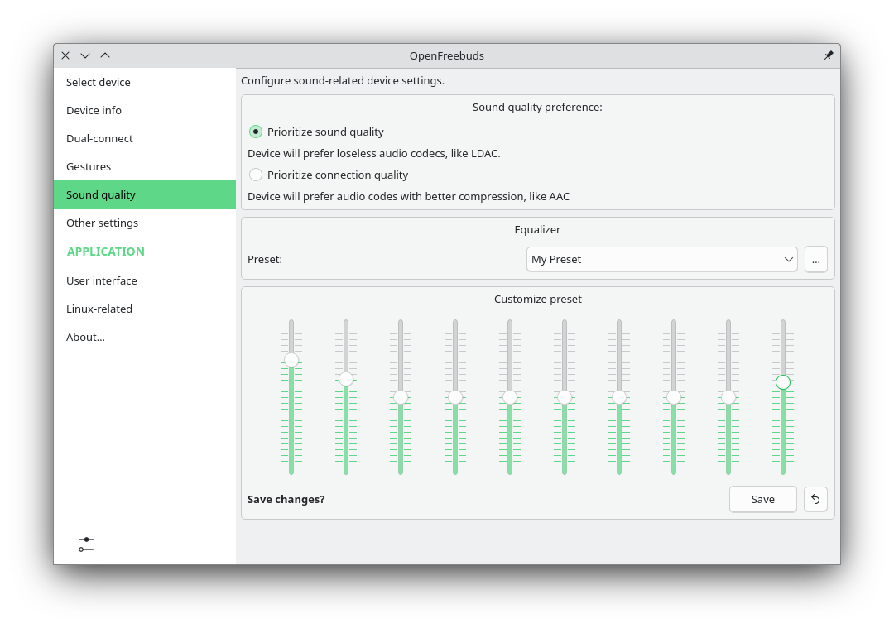Click the last equalizer band slider handle
The image size is (894, 628).
click(783, 382)
